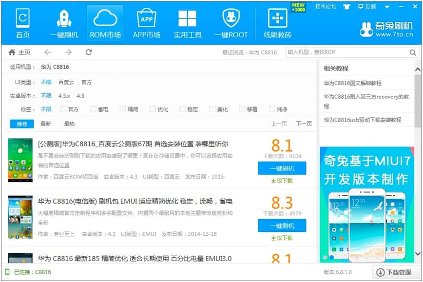Image resolution: width=423 pixels, height=282 pixels.
Task: Click scrollbar down arrow
Action: pos(418,253)
